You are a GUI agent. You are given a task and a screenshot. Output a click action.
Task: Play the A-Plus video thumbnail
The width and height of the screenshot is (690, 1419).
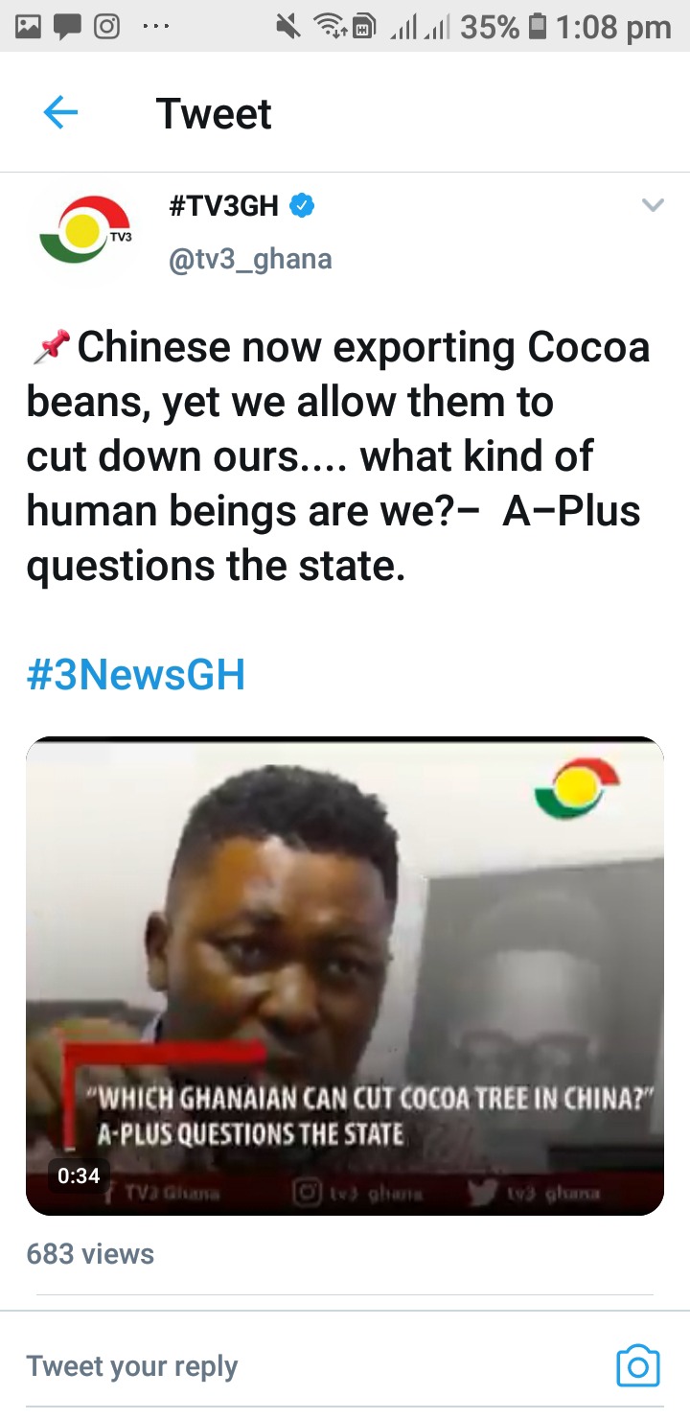(345, 976)
